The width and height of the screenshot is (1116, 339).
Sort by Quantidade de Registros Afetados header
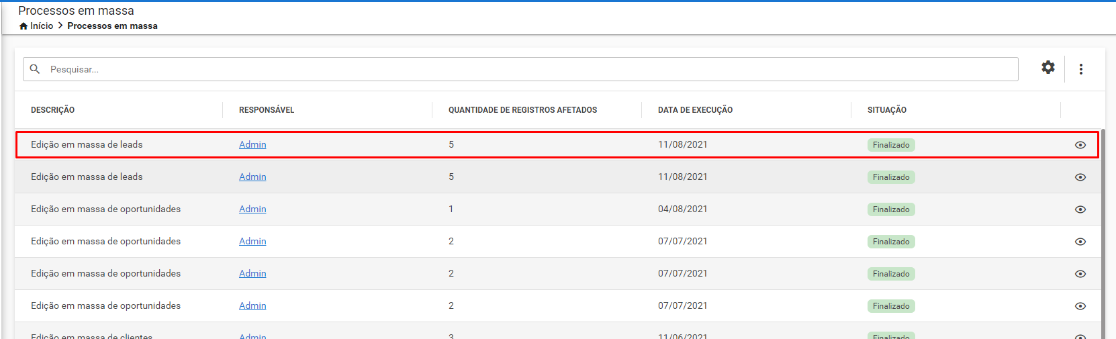point(522,110)
